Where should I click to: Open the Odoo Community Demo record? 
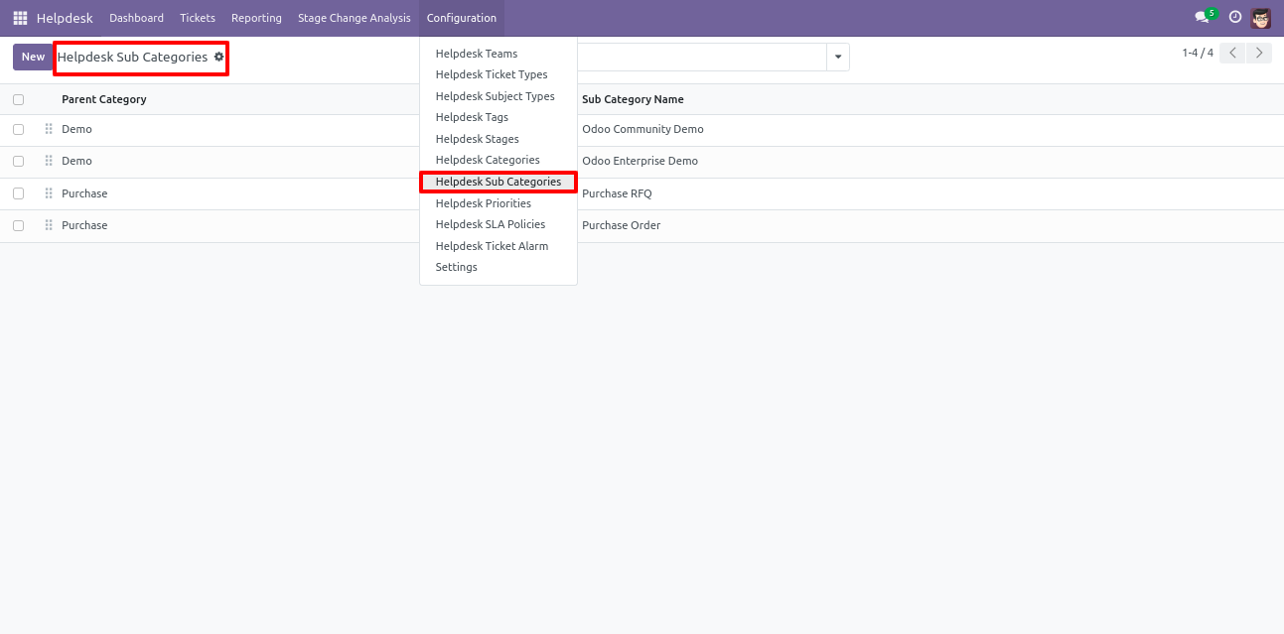coord(642,129)
